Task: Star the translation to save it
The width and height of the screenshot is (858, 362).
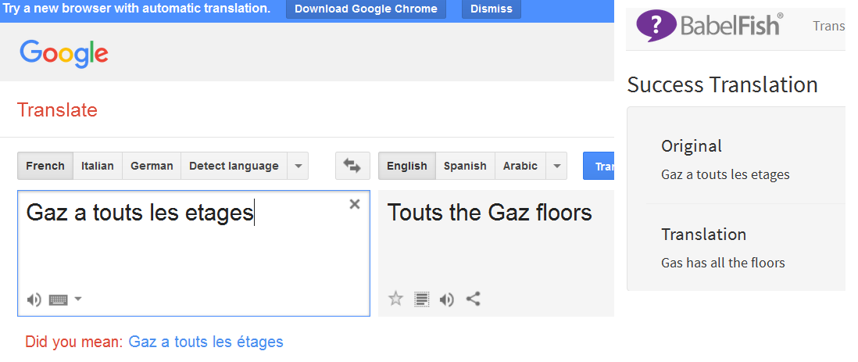Action: click(x=395, y=299)
